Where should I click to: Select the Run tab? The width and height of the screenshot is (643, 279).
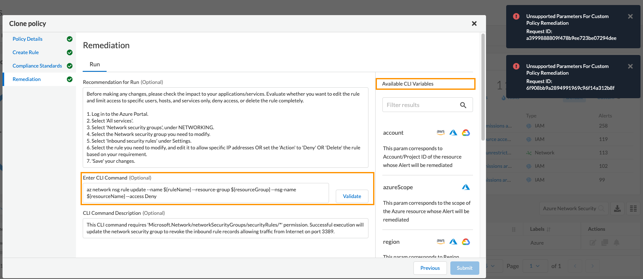point(94,65)
